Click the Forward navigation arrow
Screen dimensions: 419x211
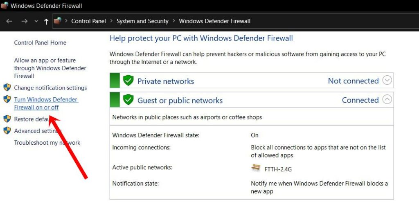point(24,21)
